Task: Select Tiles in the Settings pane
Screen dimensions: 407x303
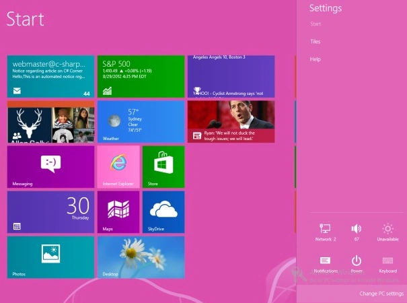Action: [x=315, y=42]
